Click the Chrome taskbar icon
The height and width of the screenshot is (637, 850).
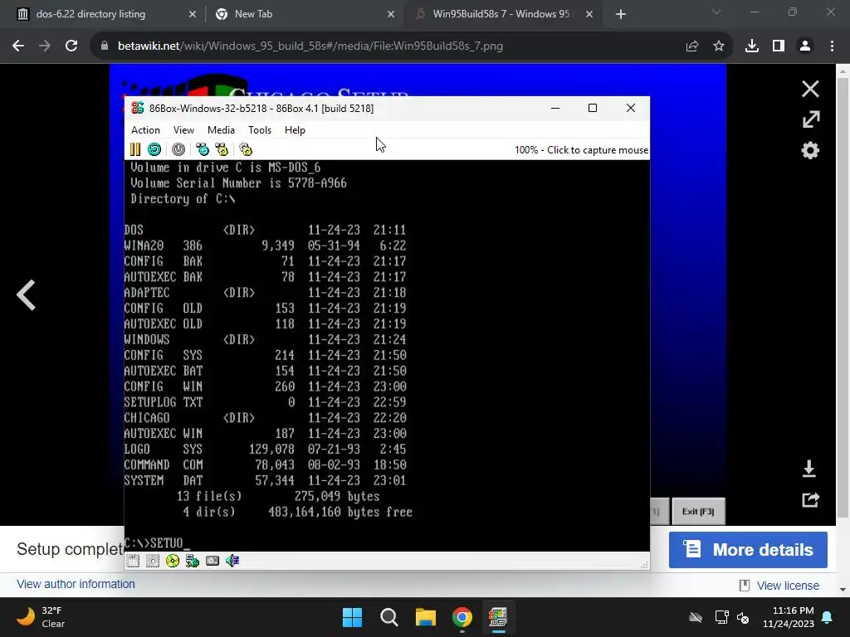(x=462, y=617)
